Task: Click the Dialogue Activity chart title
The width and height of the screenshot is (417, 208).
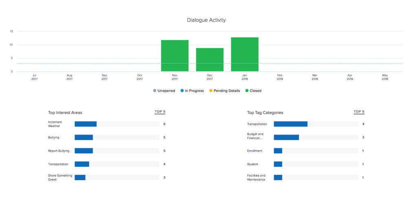Action: (x=206, y=20)
